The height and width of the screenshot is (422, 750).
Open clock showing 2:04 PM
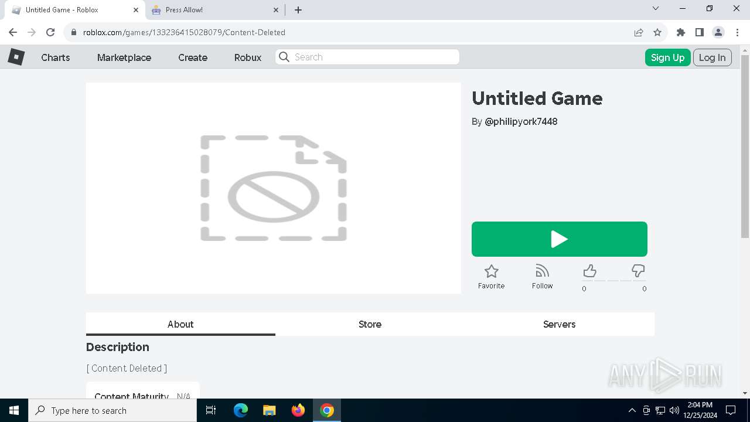pyautogui.click(x=700, y=410)
